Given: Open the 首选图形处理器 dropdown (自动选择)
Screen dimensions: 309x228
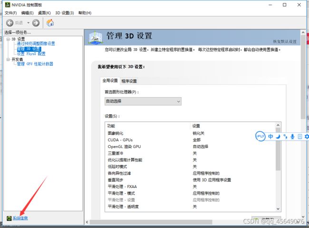Looking at the screenshot, I should coord(143,101).
